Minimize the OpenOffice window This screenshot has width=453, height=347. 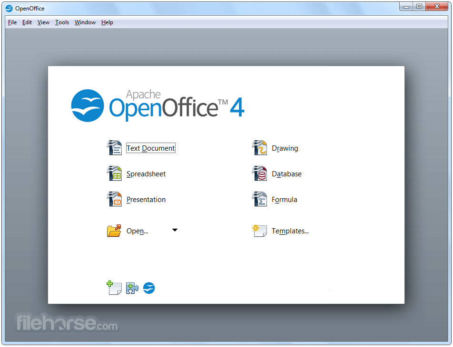[x=406, y=6]
